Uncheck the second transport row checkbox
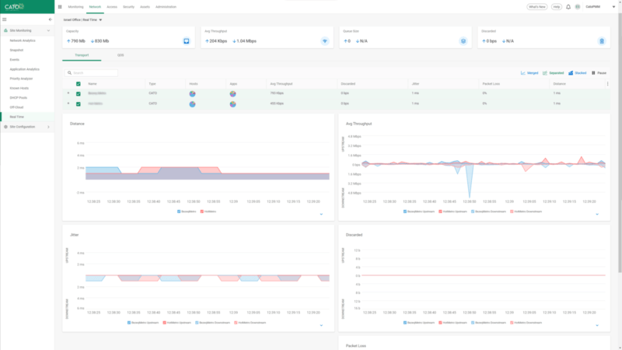The width and height of the screenshot is (622, 350). pyautogui.click(x=78, y=103)
